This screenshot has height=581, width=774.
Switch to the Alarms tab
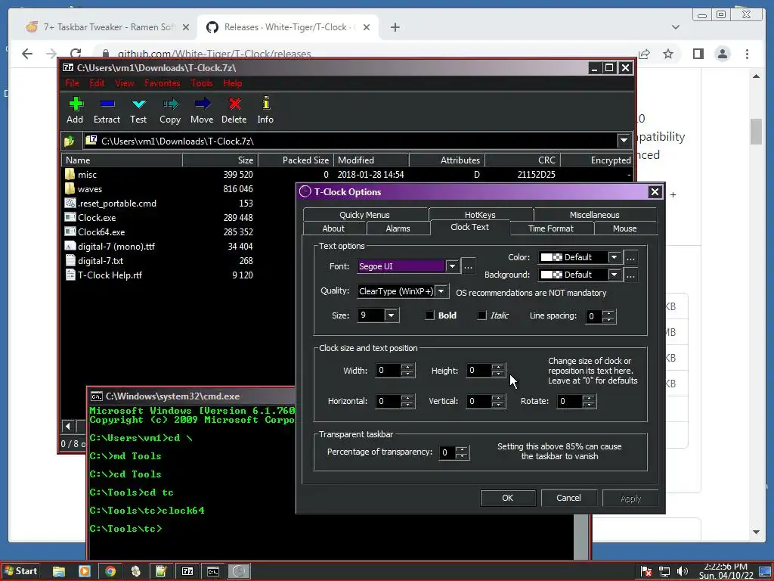coord(398,228)
